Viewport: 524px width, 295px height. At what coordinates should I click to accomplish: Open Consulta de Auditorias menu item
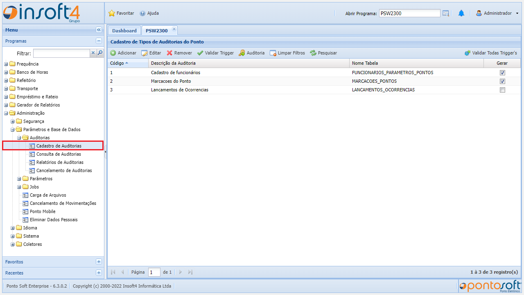point(59,154)
